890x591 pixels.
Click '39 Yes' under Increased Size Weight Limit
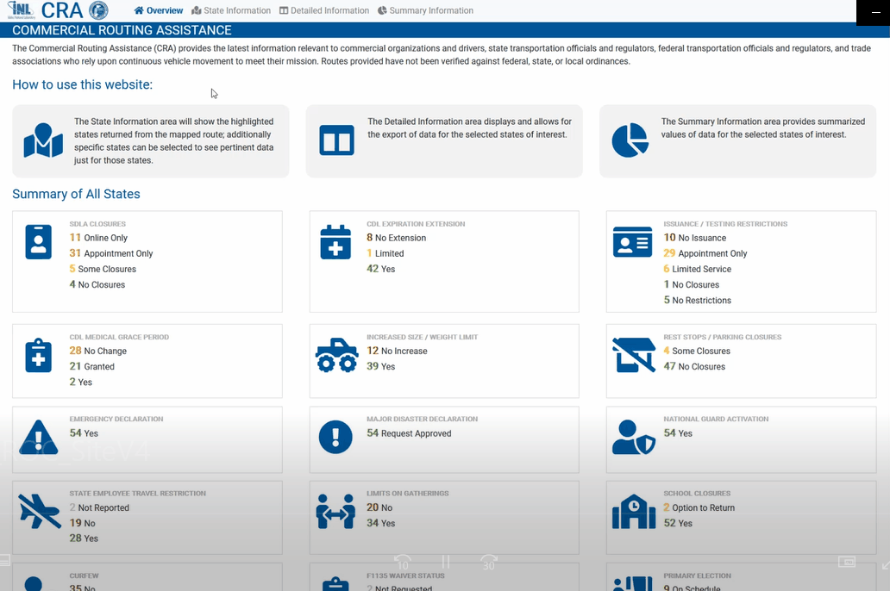pyautogui.click(x=381, y=366)
